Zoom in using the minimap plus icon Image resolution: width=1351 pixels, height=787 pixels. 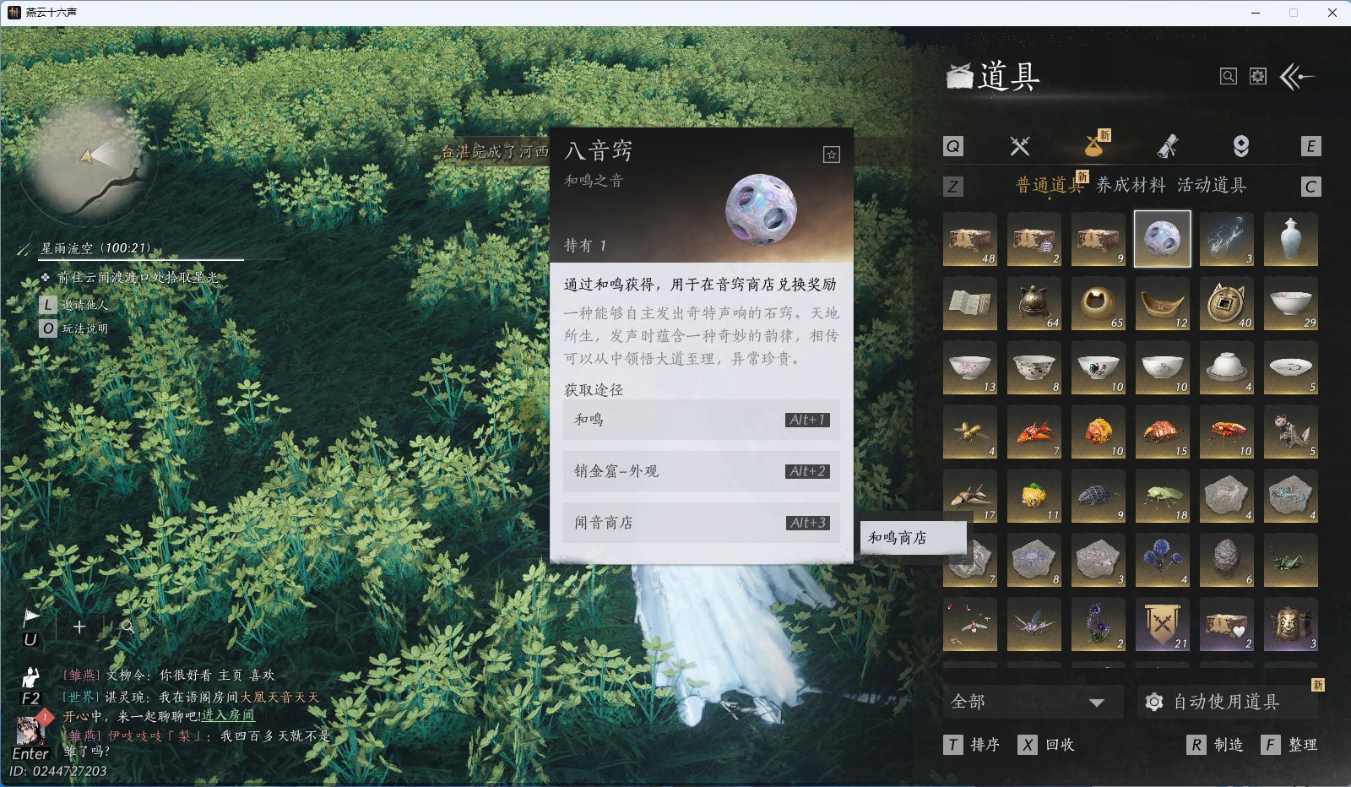pos(79,627)
